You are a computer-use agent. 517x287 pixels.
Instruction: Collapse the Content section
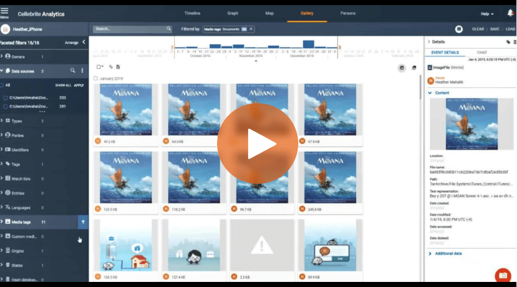click(x=430, y=93)
